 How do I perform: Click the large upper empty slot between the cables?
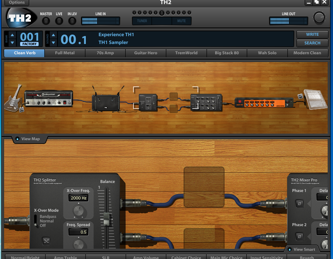click(204, 187)
